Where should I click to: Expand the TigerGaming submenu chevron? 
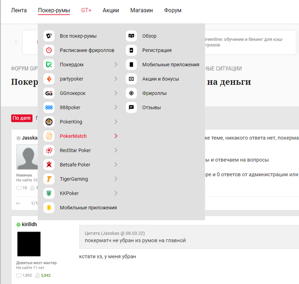[x=116, y=179]
